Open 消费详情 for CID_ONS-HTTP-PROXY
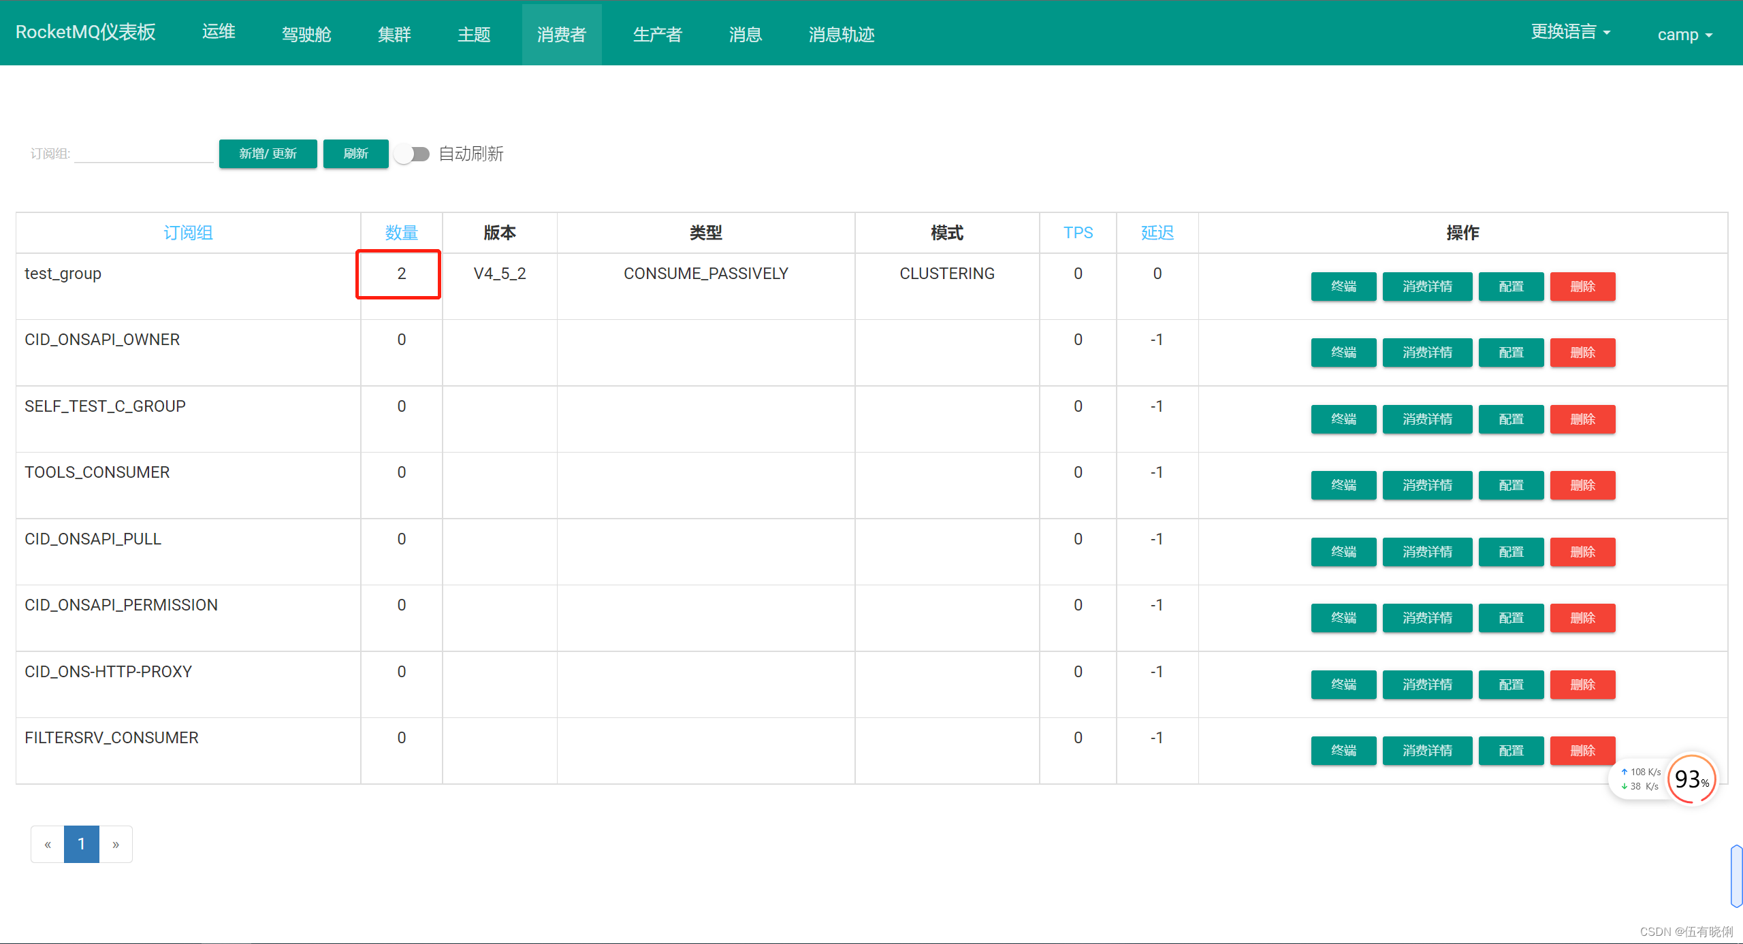 click(x=1427, y=685)
